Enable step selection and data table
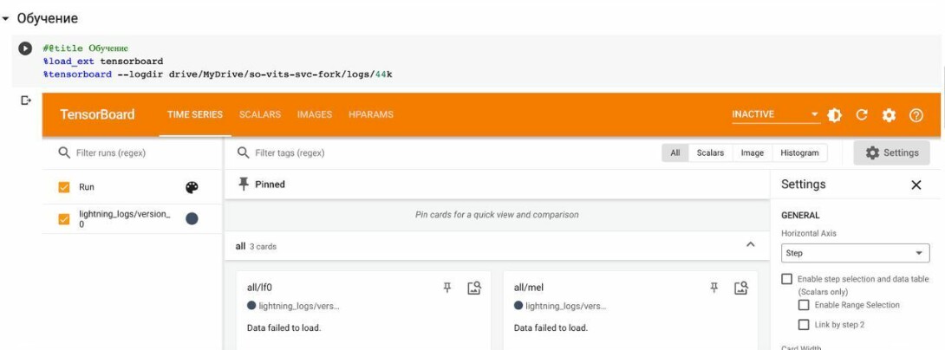The height and width of the screenshot is (350, 945). coord(786,279)
